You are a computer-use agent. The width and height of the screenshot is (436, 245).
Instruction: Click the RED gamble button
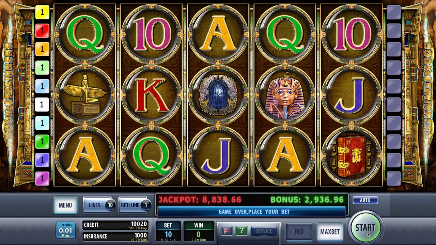point(299,232)
